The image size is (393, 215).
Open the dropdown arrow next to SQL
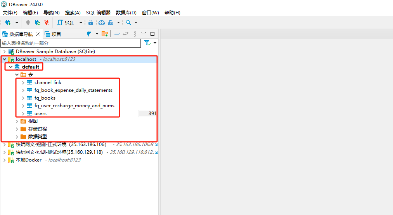point(81,23)
